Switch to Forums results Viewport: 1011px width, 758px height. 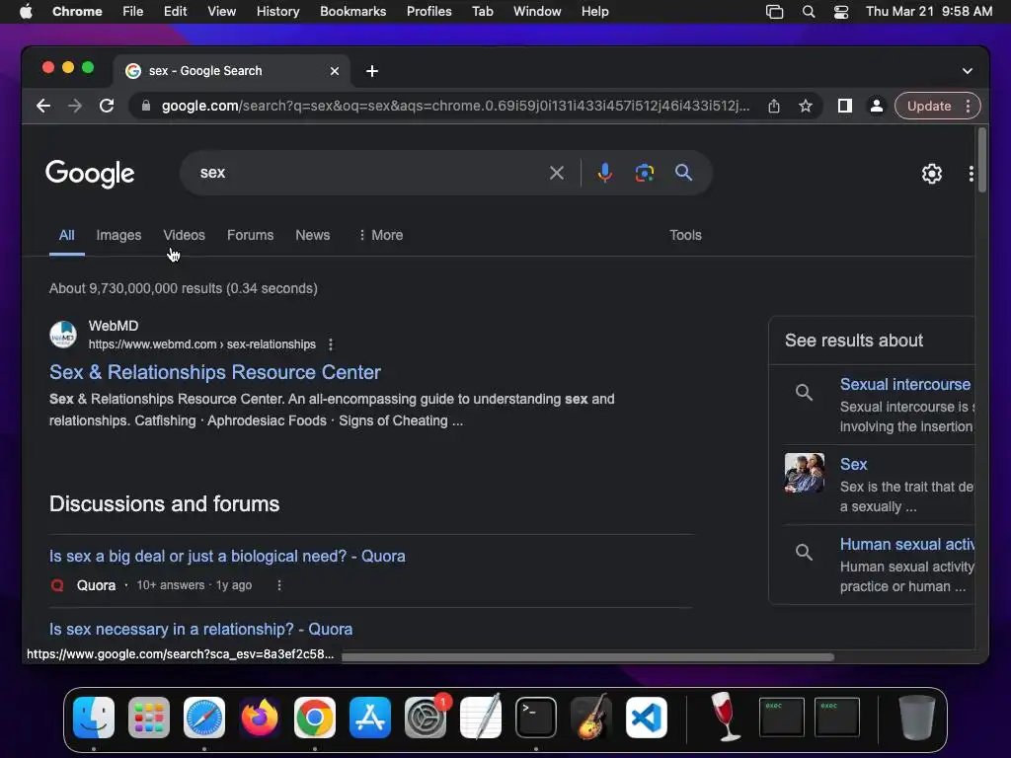[250, 235]
